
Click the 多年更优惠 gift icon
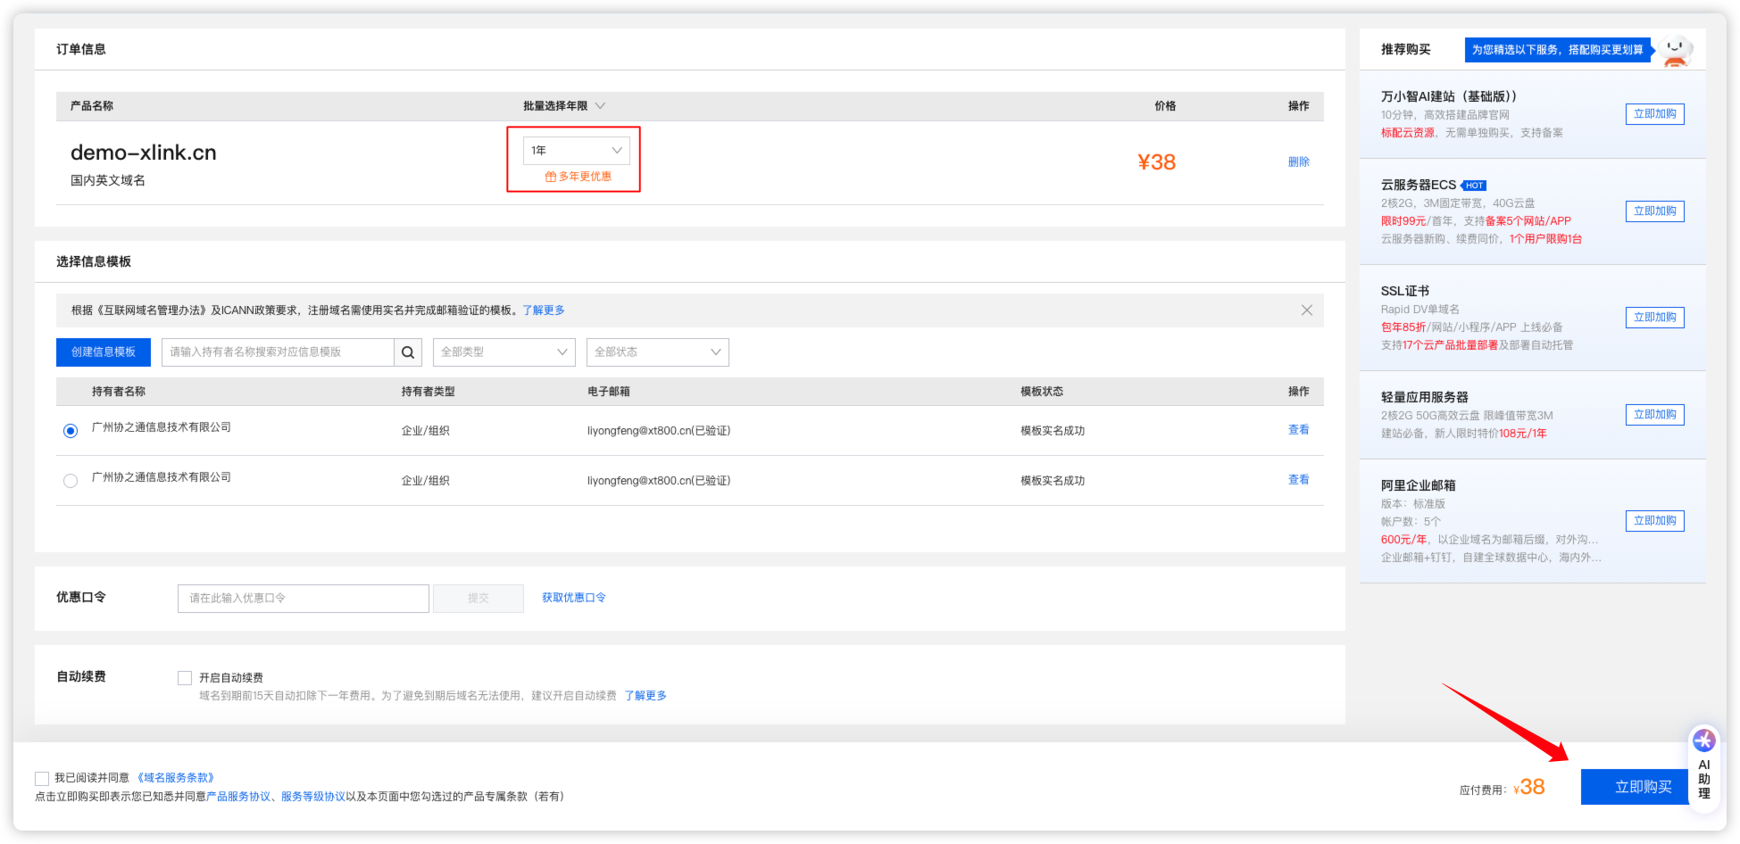click(550, 177)
